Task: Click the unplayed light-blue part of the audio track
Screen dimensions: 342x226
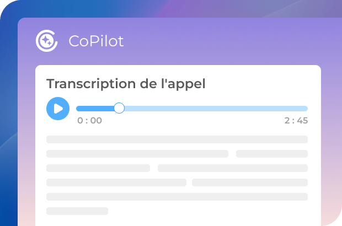Action: click(215, 109)
